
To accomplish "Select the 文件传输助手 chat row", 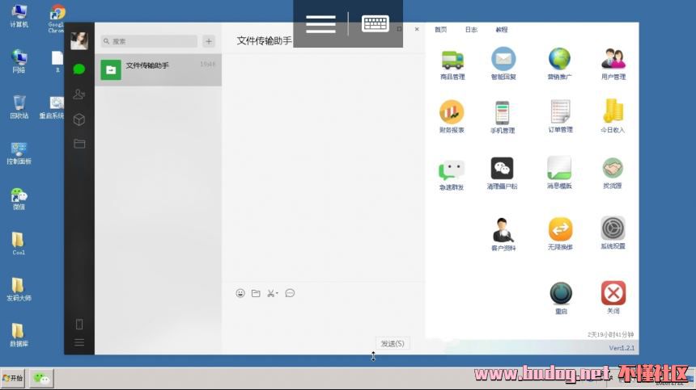I will 158,70.
